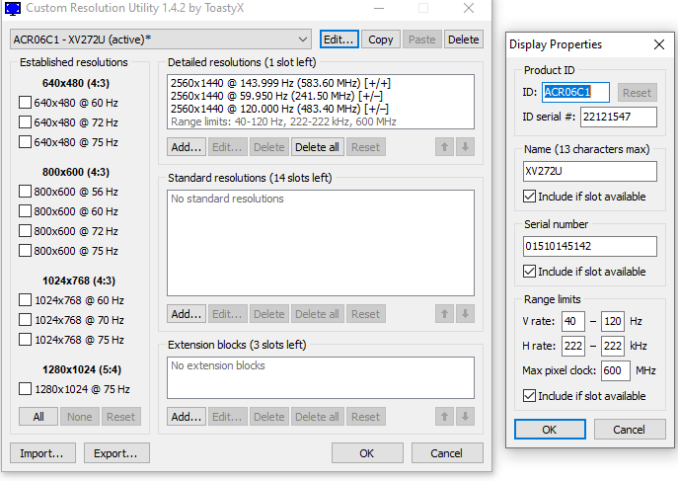678x481 pixels.
Task: Click Reset next to Product ID field
Action: 637,92
